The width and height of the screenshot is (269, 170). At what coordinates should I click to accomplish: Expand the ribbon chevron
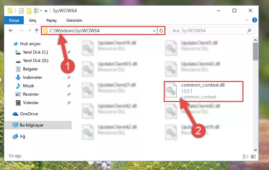click(x=247, y=20)
